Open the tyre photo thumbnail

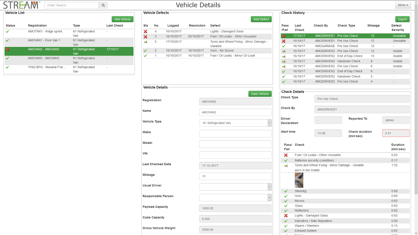(x=299, y=180)
